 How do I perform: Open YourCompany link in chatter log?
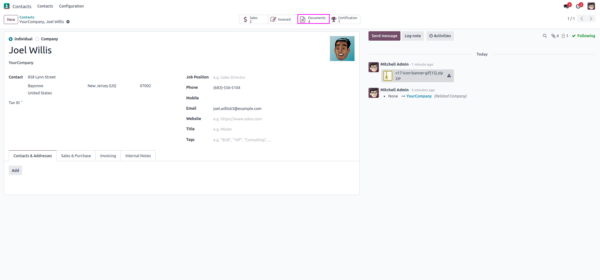419,96
